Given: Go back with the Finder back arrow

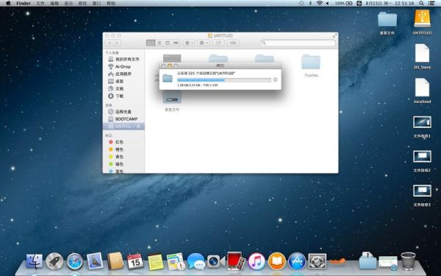Looking at the screenshot, I should coord(110,43).
